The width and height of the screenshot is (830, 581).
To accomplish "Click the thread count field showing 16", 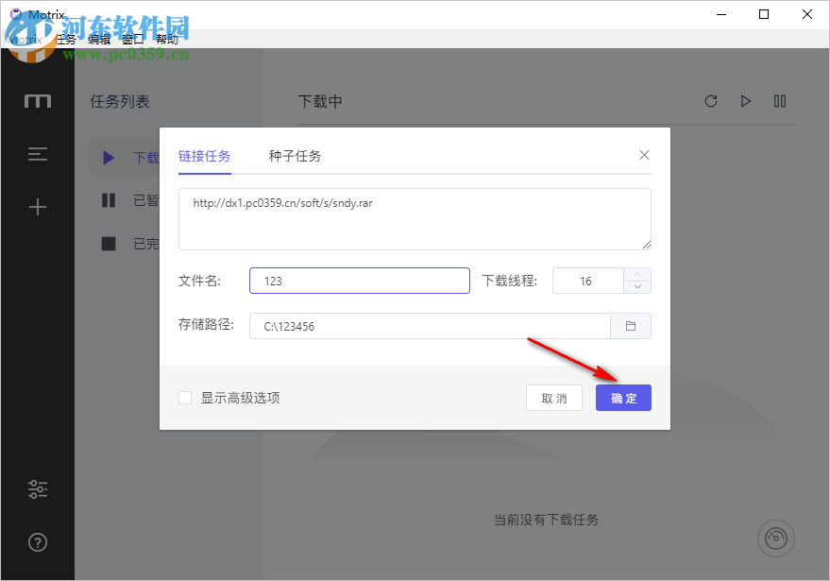I will click(588, 281).
